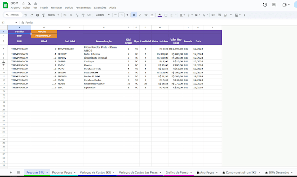Star the BOM document

click(24, 3)
